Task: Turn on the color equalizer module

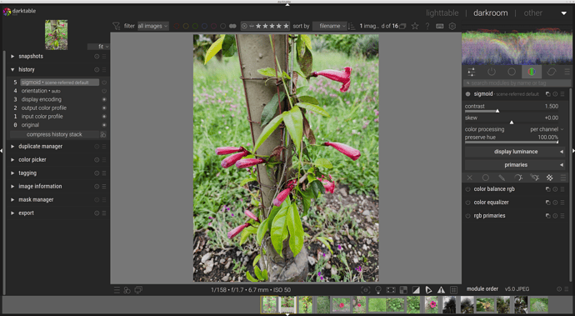Action: (x=468, y=203)
